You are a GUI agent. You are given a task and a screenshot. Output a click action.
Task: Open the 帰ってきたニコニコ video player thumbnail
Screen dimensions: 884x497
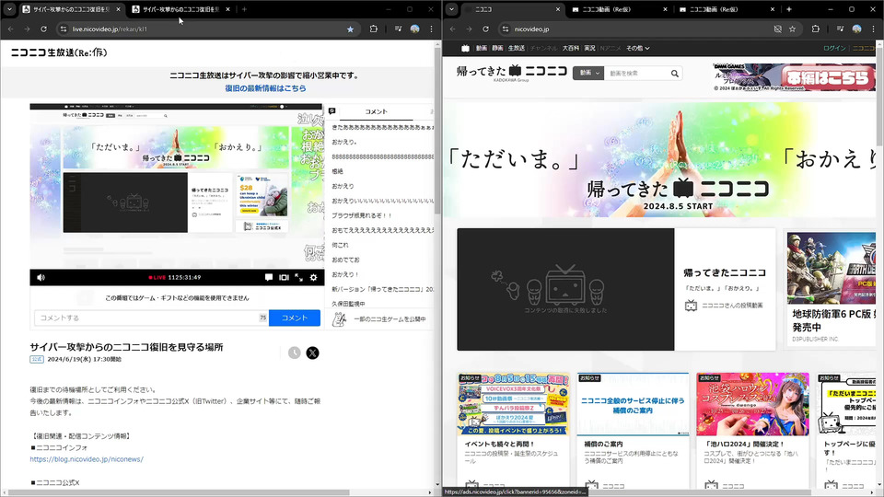point(565,289)
